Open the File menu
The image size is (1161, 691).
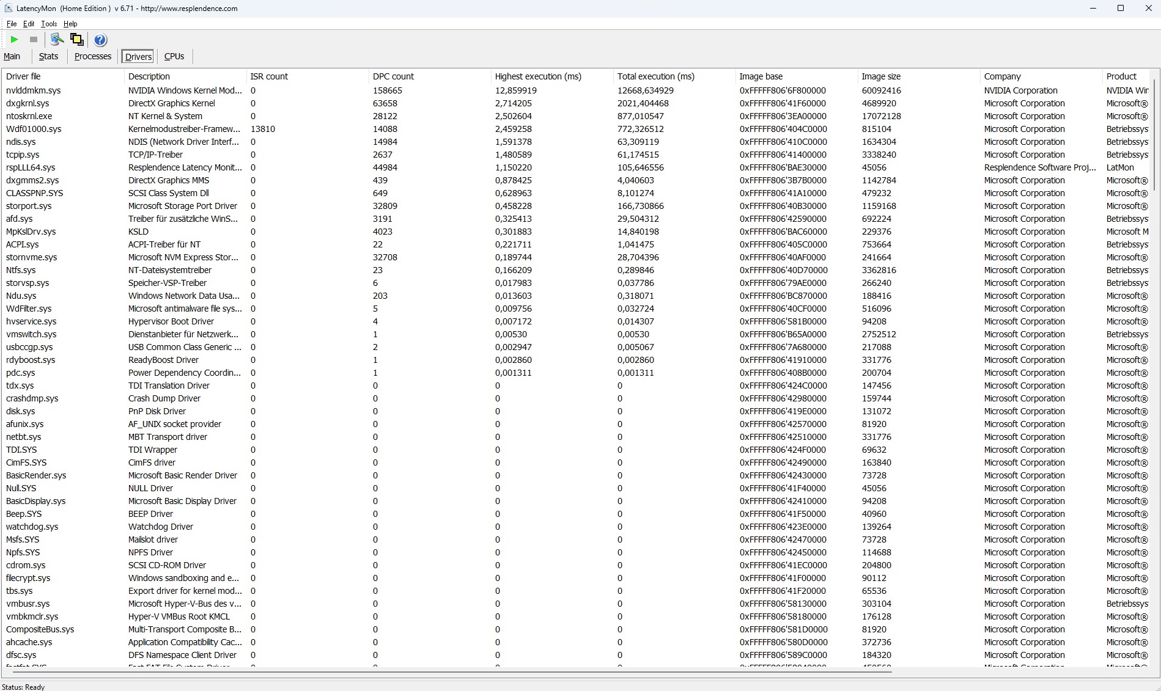click(x=12, y=24)
